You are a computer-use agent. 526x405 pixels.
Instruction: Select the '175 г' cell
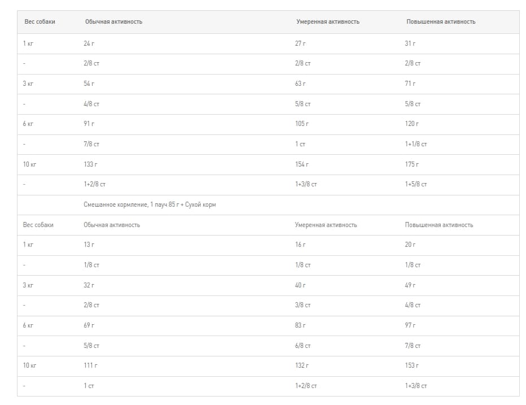click(x=412, y=164)
